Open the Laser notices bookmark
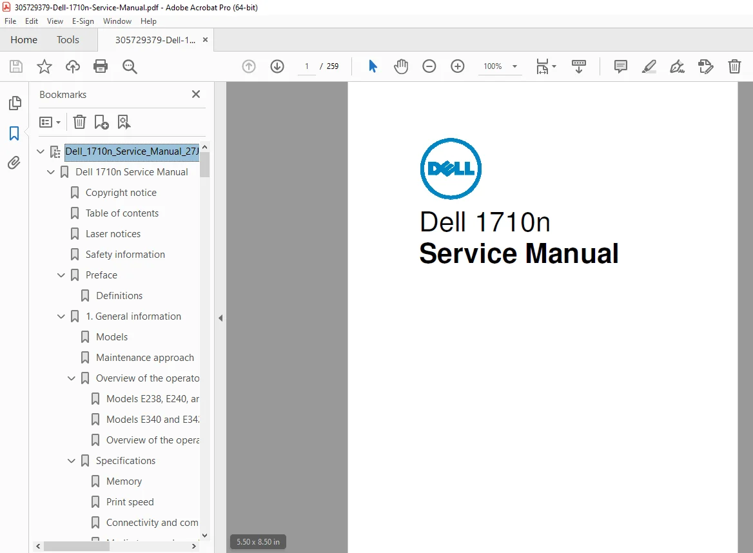Image resolution: width=753 pixels, height=553 pixels. coord(113,234)
